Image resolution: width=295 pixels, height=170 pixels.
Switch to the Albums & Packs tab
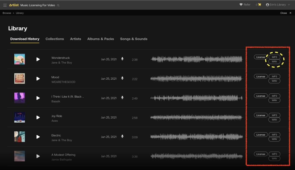(101, 39)
